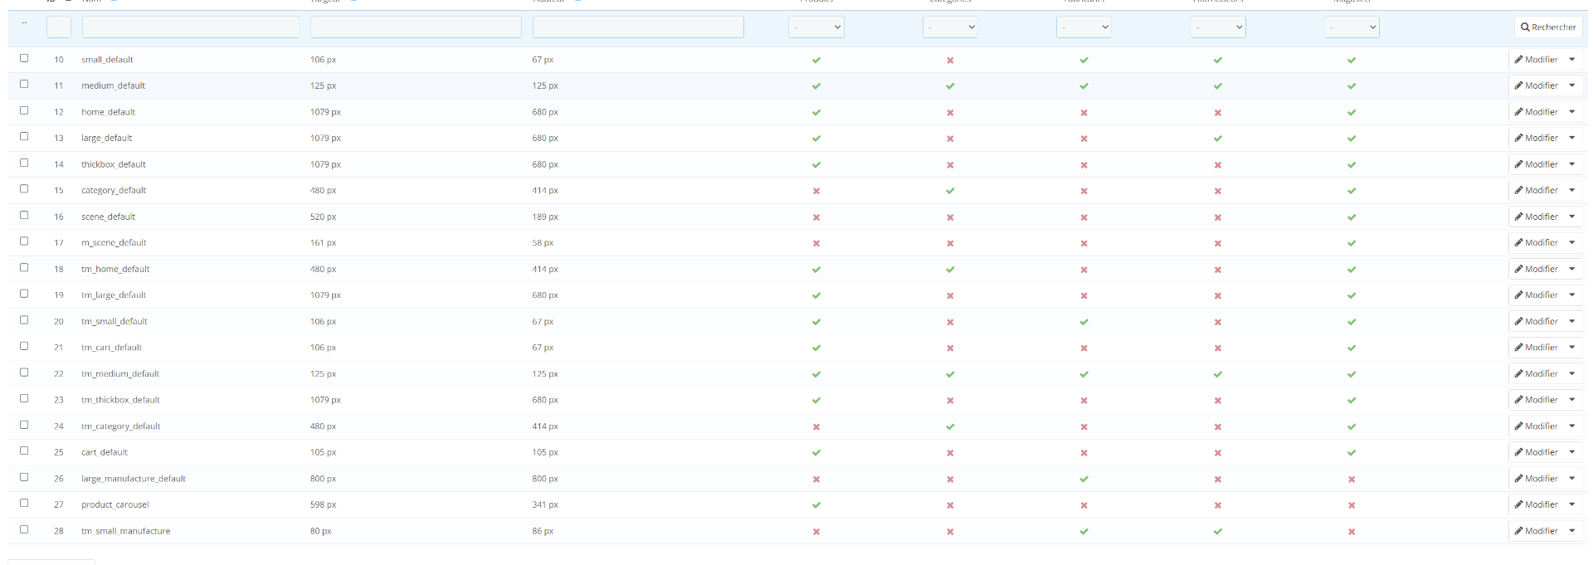
Task: Open the Catégories filter dropdown
Action: 950,27
